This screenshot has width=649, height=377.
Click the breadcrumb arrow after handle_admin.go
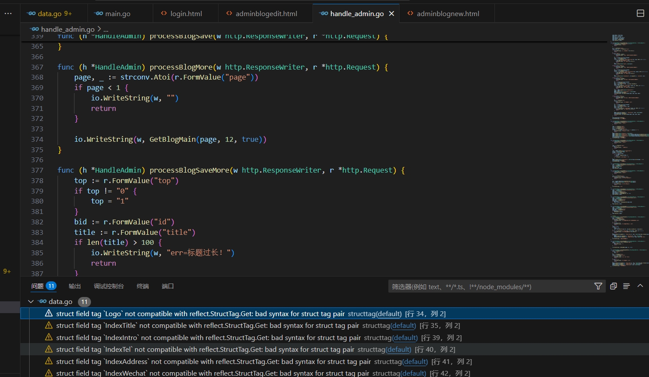click(99, 29)
